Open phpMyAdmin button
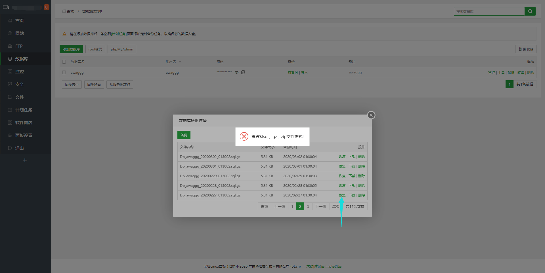545x273 pixels. [x=122, y=49]
